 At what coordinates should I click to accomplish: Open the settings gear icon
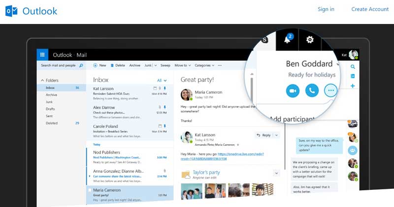point(310,40)
